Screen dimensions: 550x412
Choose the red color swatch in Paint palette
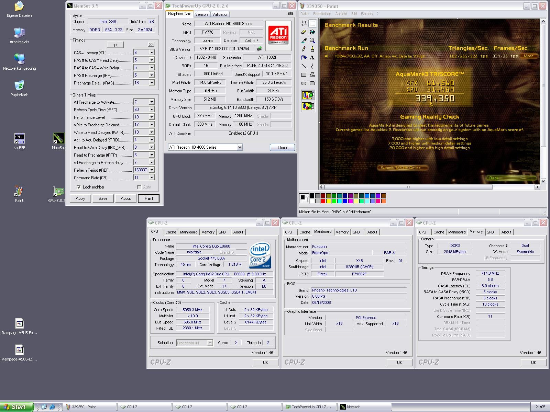(323, 201)
